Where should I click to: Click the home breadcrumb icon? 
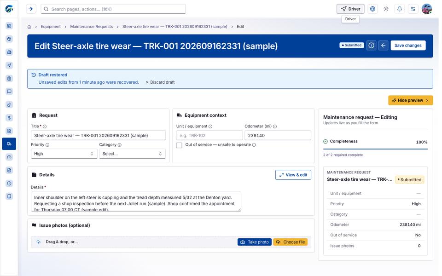pos(29,27)
